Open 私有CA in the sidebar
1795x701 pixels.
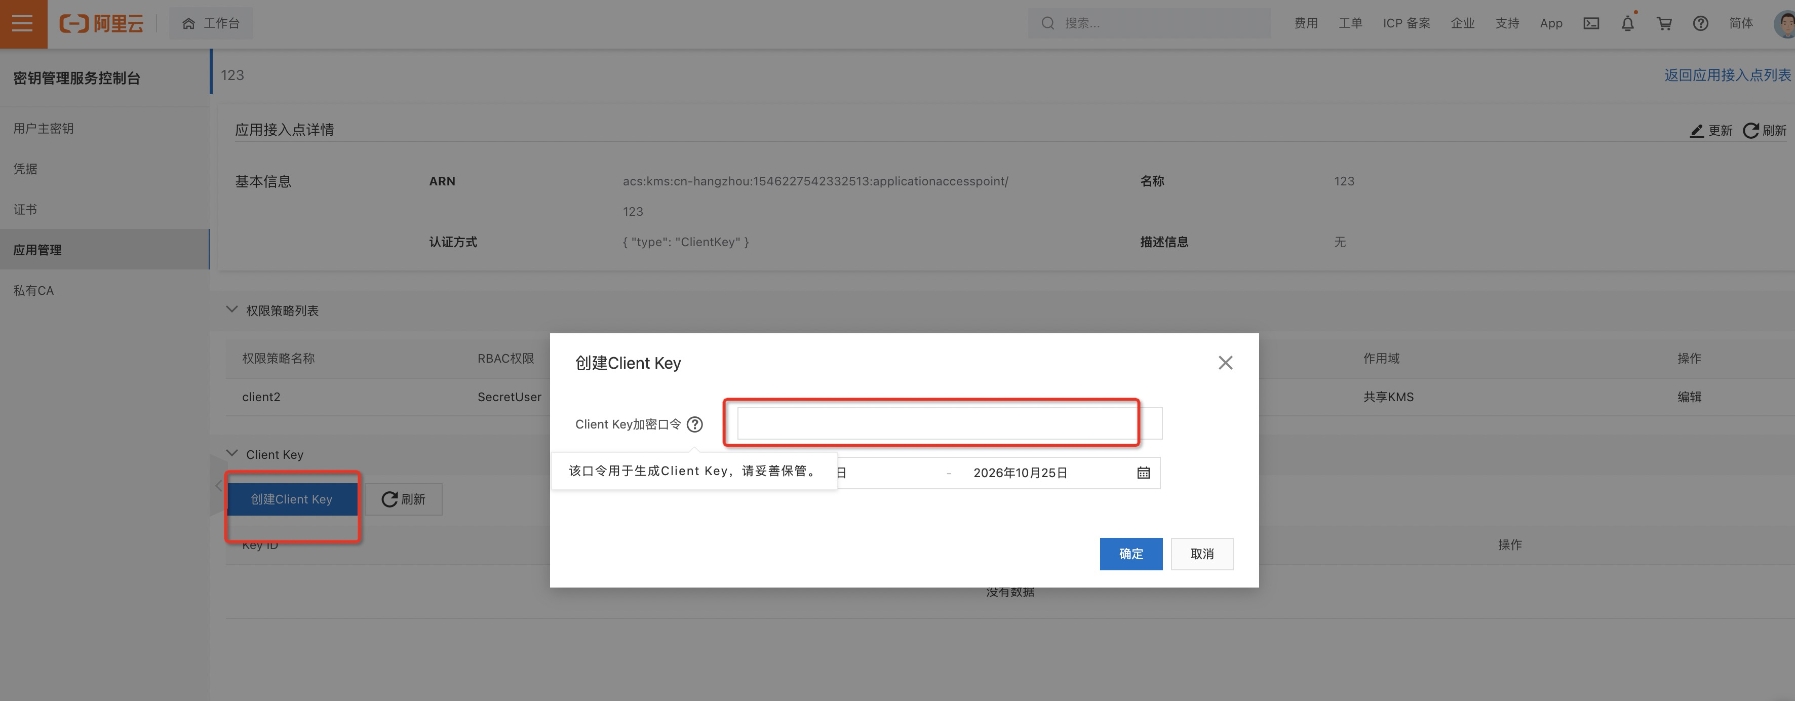pyautogui.click(x=33, y=291)
